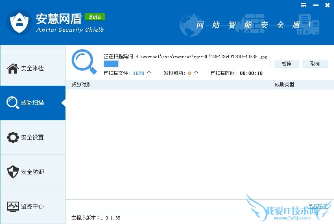Click the home icon beside 安全体检
This screenshot has height=224, width=334.
[13, 68]
